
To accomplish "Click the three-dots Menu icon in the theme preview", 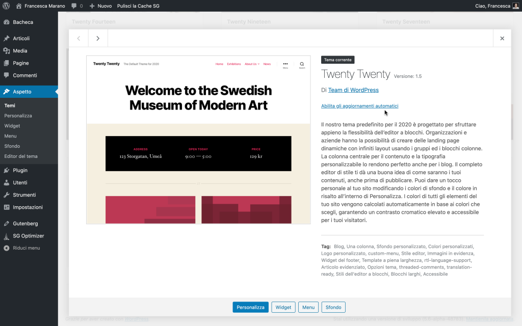I will (285, 65).
